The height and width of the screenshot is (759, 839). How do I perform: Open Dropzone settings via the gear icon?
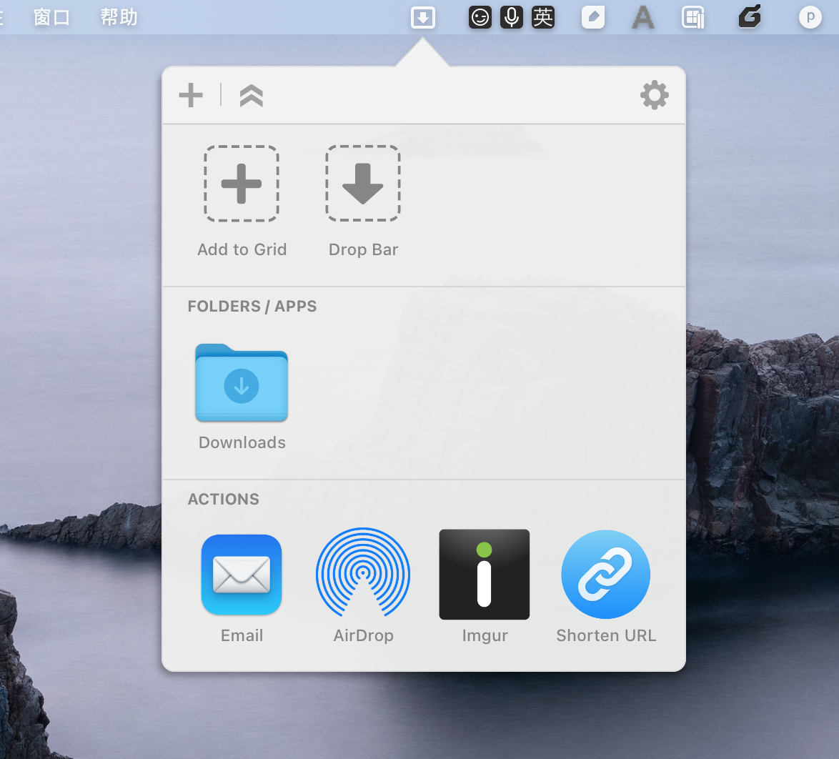[x=654, y=94]
